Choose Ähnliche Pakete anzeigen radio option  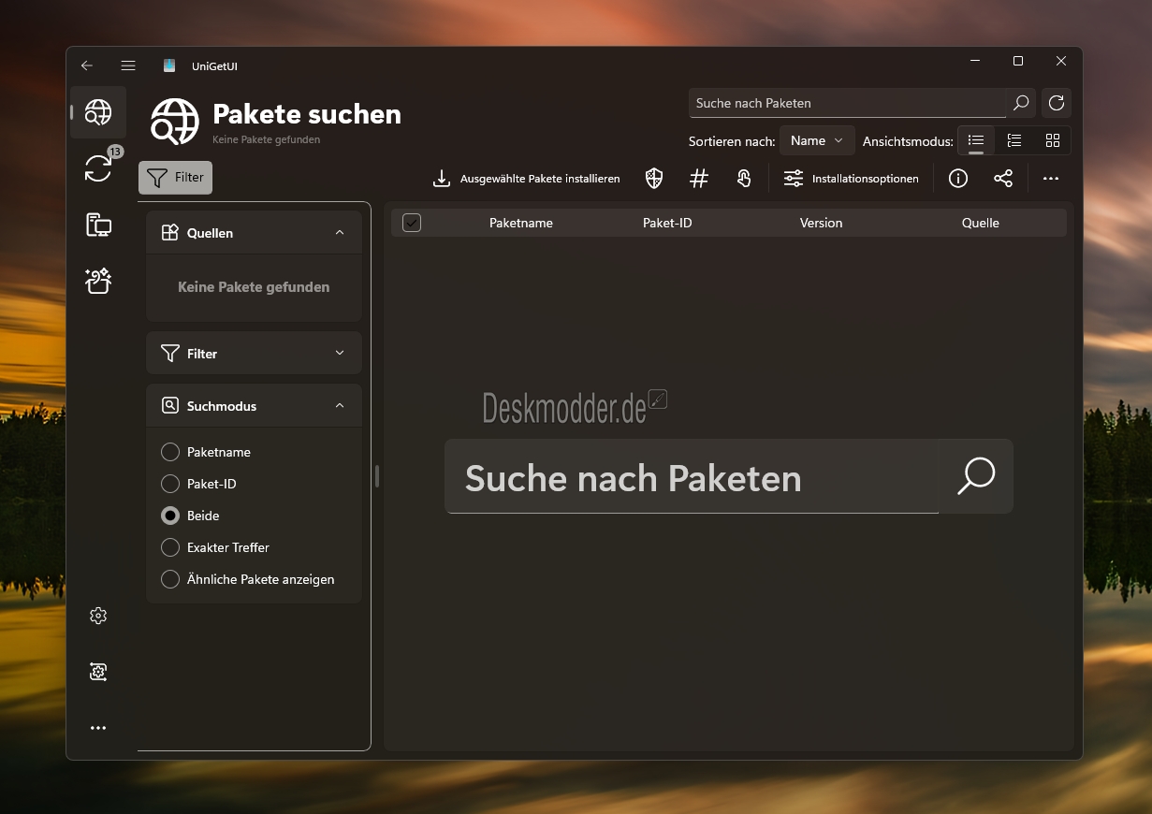(x=170, y=579)
